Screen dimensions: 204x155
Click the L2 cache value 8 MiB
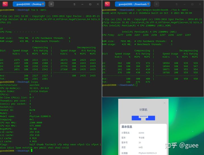pyautogui.click(x=33, y=138)
